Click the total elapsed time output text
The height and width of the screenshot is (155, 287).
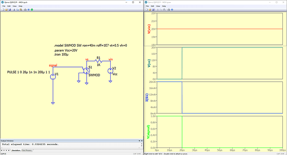tap(30, 144)
